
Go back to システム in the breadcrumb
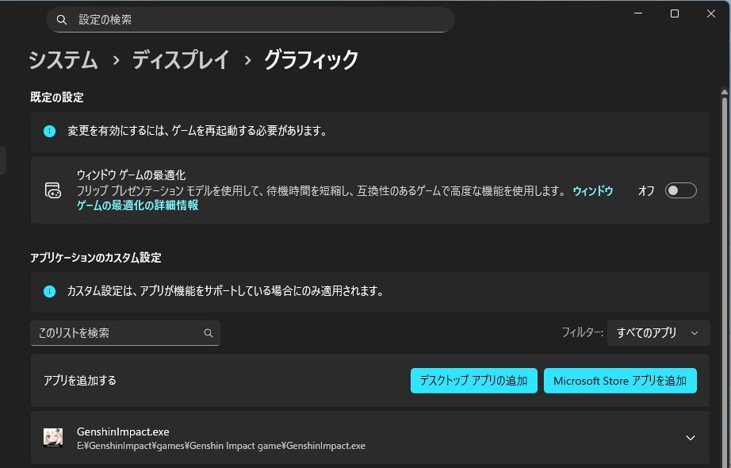(x=63, y=59)
